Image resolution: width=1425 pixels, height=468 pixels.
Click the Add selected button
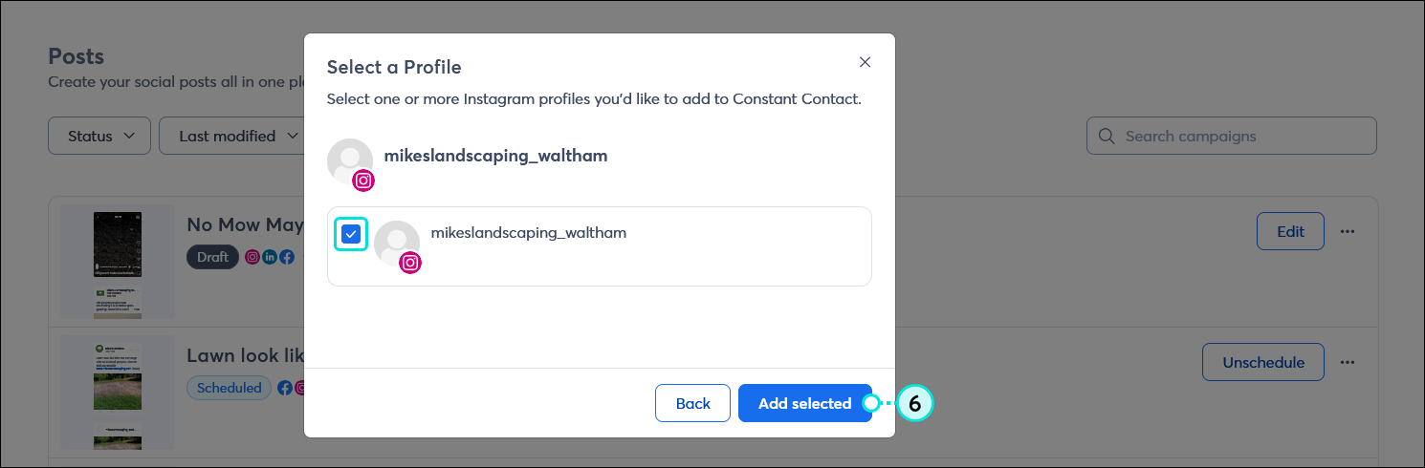click(804, 403)
